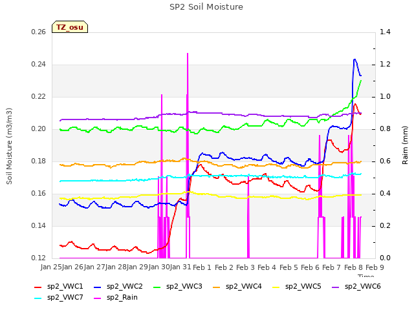Click the Soil Moisture (m3/m3) axis label

(x=9, y=146)
